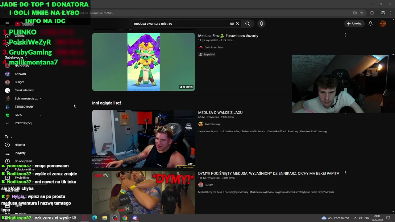
Task: Play the Medusa Emz Shorts thumbnail
Action: (x=143, y=62)
